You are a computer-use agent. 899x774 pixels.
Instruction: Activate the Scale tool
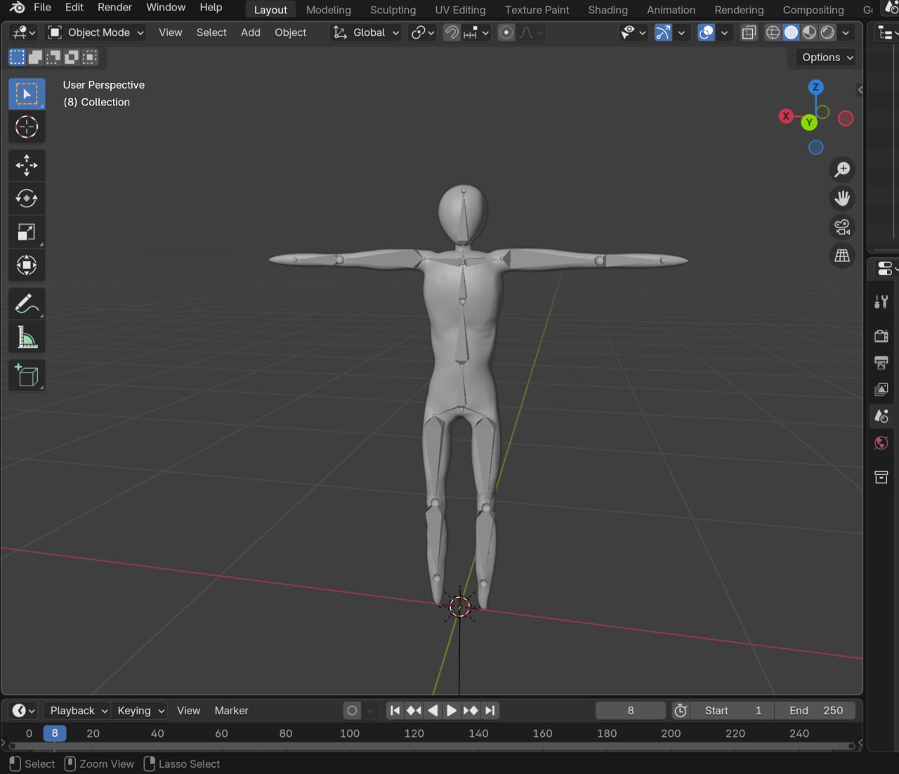(27, 232)
